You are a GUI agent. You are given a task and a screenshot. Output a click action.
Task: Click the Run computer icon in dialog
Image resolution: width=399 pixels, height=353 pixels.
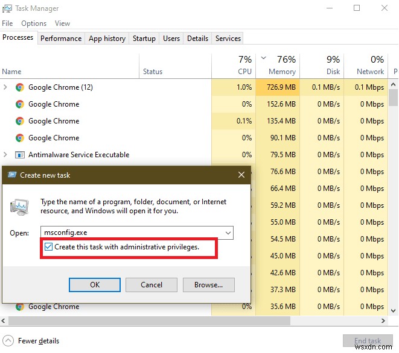tap(19, 207)
